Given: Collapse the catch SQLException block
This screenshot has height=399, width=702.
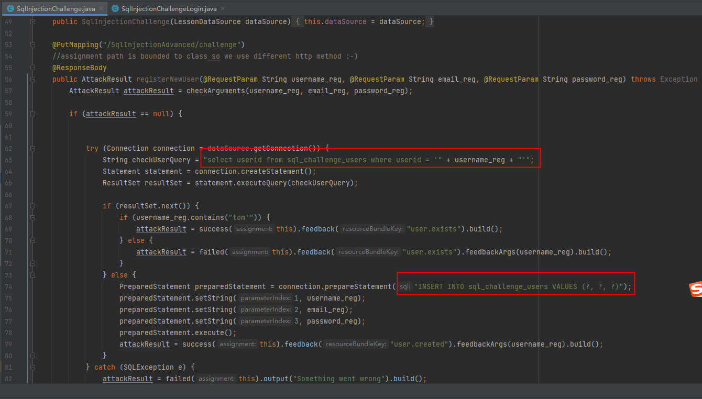Looking at the screenshot, I should pos(32,367).
